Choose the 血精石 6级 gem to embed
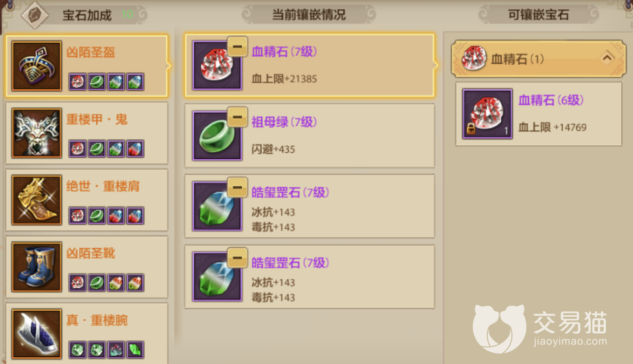The height and width of the screenshot is (364, 633). point(539,114)
